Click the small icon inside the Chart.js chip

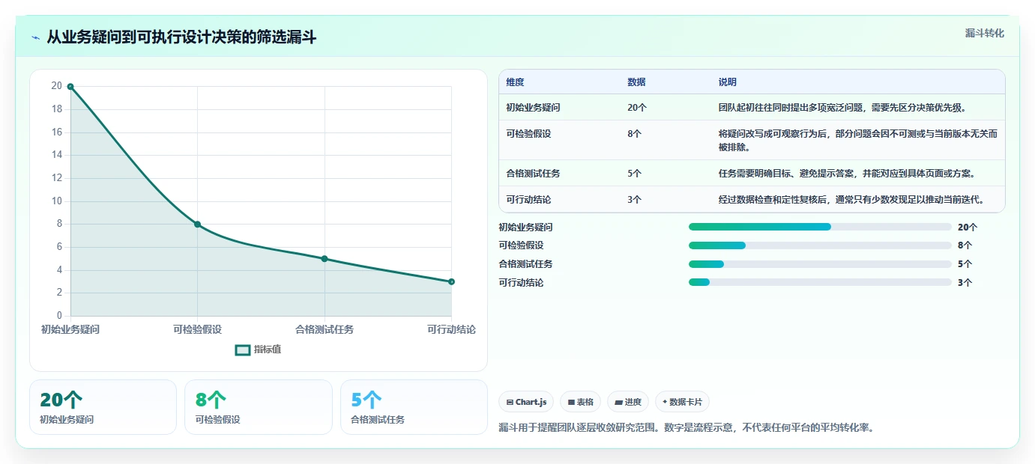510,402
